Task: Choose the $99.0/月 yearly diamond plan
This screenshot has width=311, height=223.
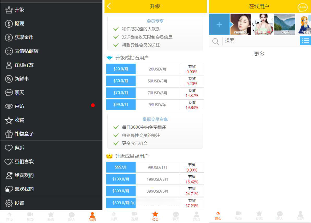Action: (121, 105)
